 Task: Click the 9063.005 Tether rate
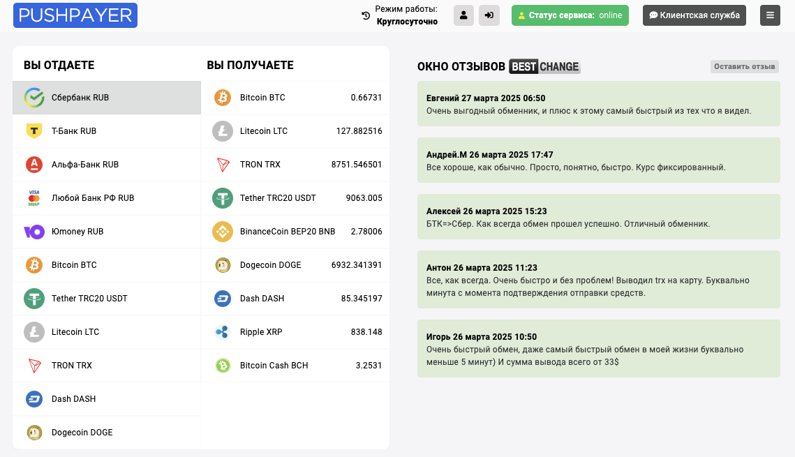364,197
